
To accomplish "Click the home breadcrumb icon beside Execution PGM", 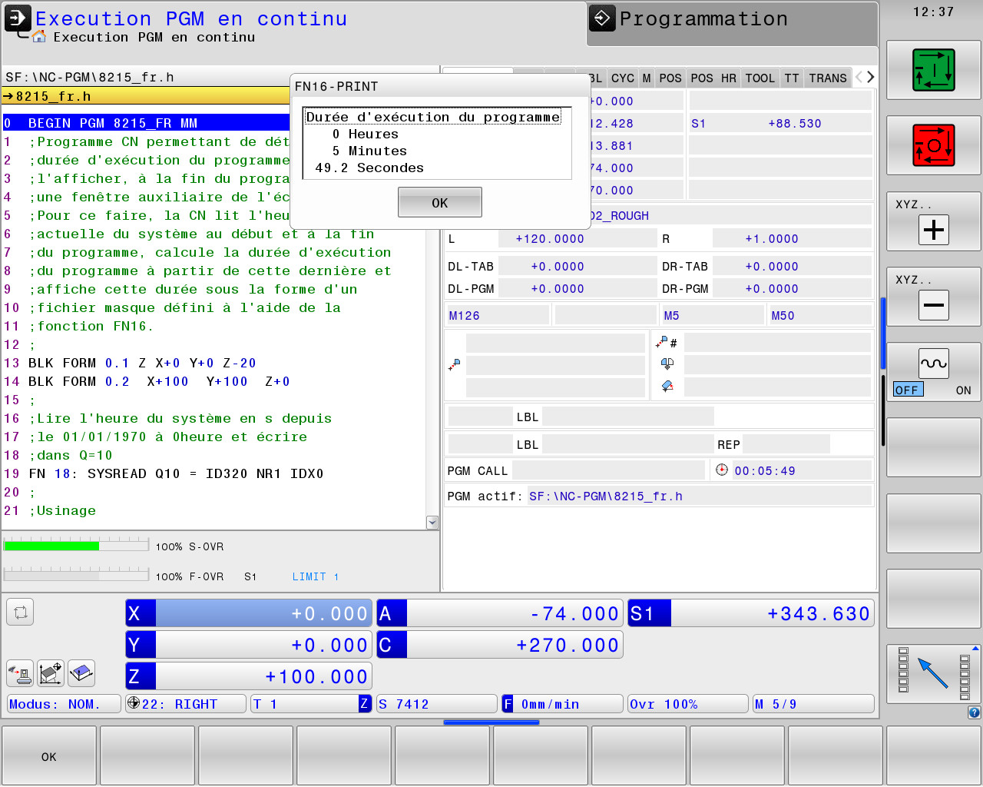I will (39, 37).
